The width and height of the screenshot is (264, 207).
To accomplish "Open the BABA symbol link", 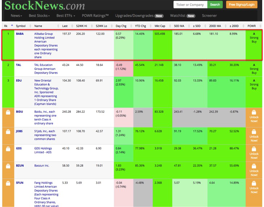I will [20, 34].
